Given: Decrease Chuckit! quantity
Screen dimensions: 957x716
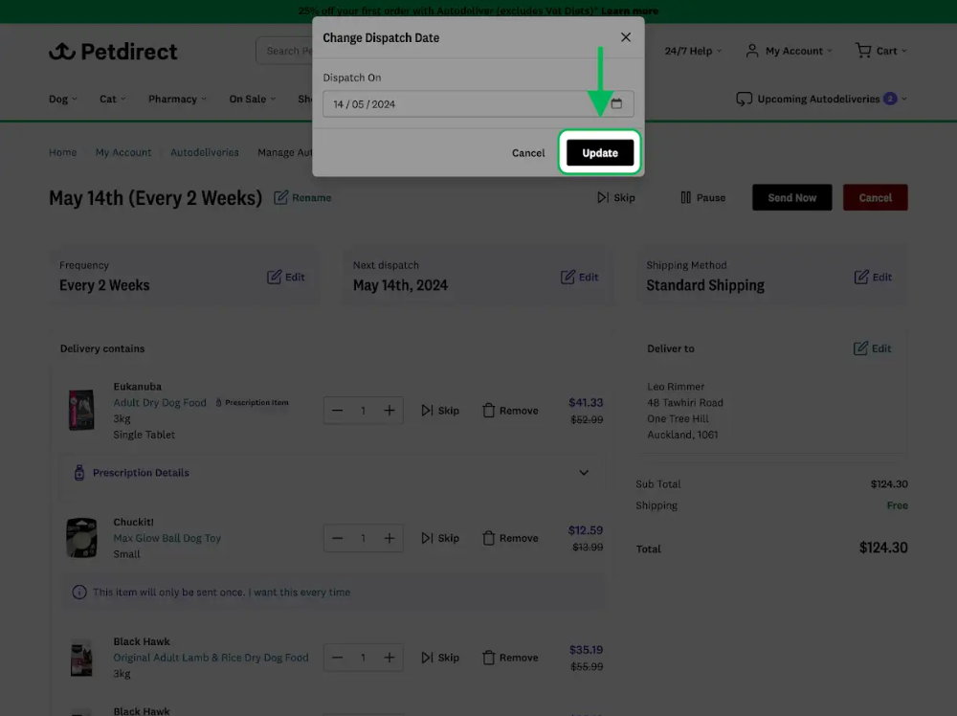Looking at the screenshot, I should [x=337, y=538].
